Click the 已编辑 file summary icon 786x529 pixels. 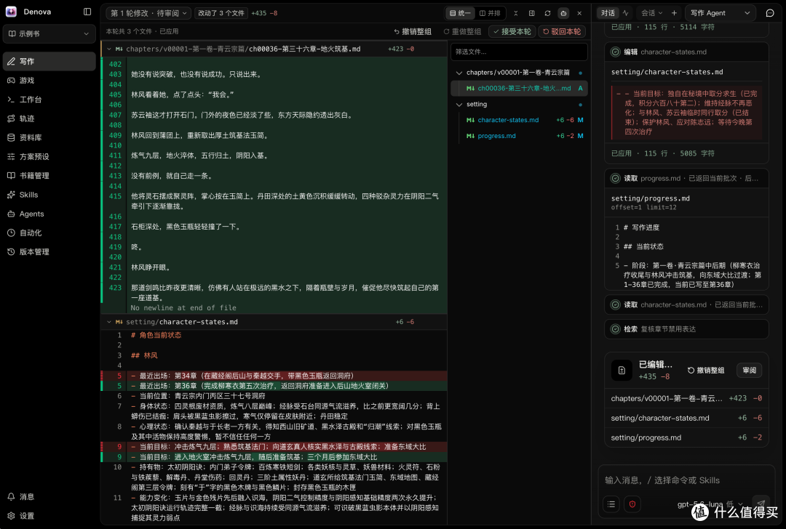(622, 371)
